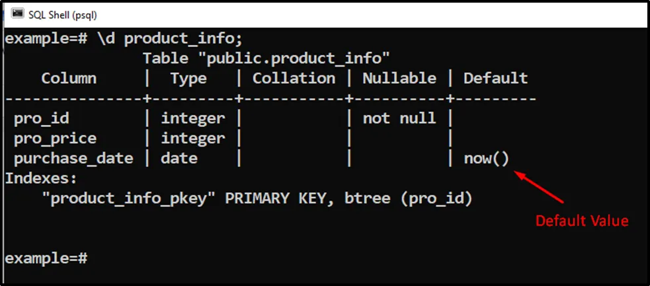Click the "Nullable" header text
Image resolution: width=650 pixels, height=286 pixels.
click(399, 78)
